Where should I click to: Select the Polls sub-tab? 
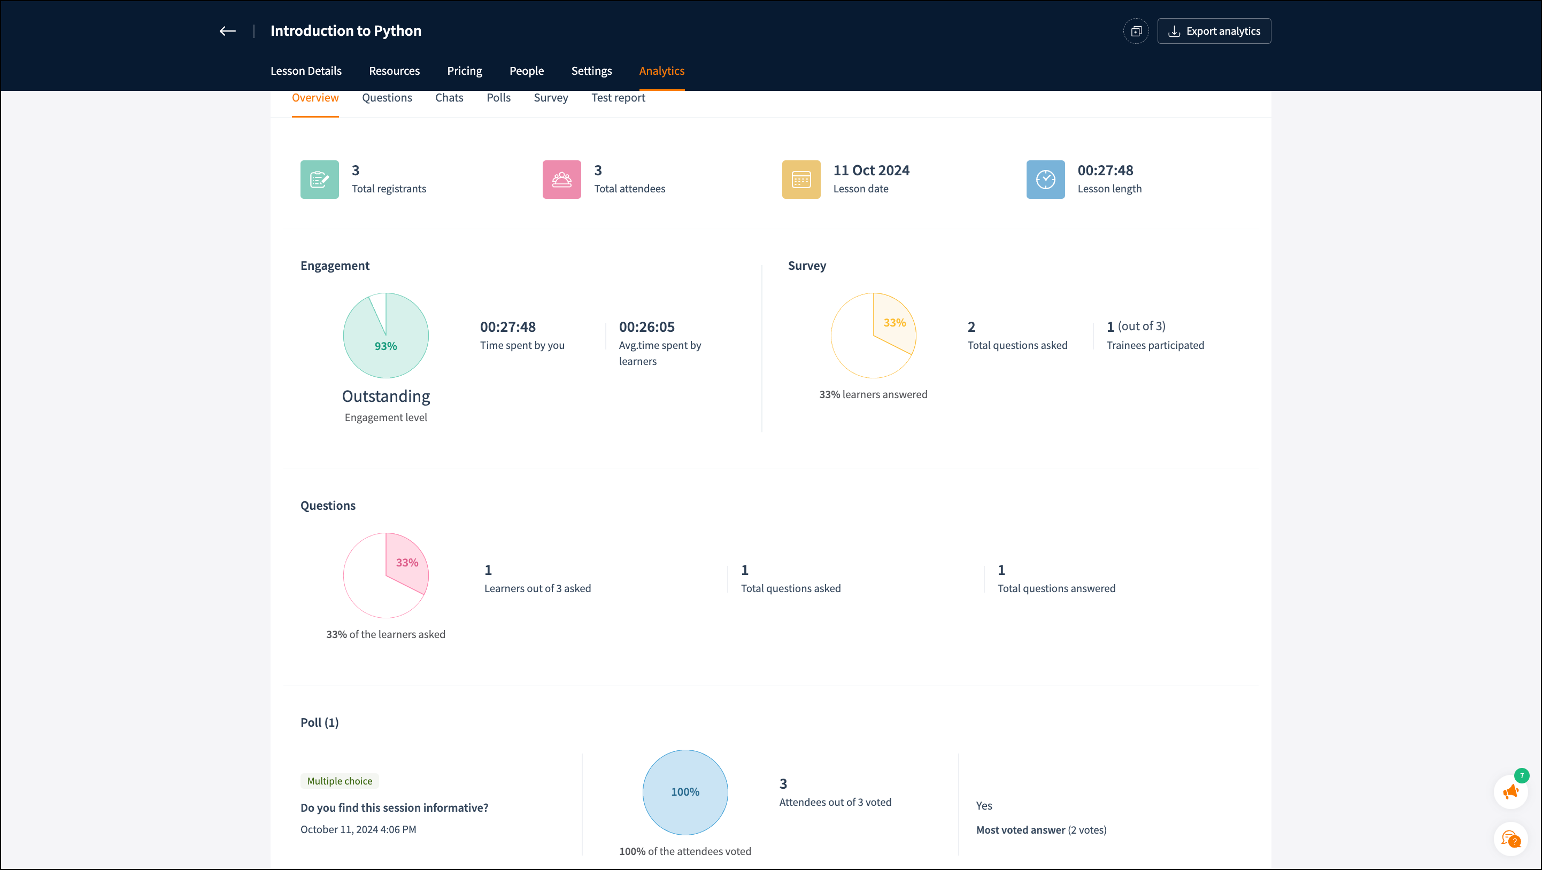pos(498,98)
